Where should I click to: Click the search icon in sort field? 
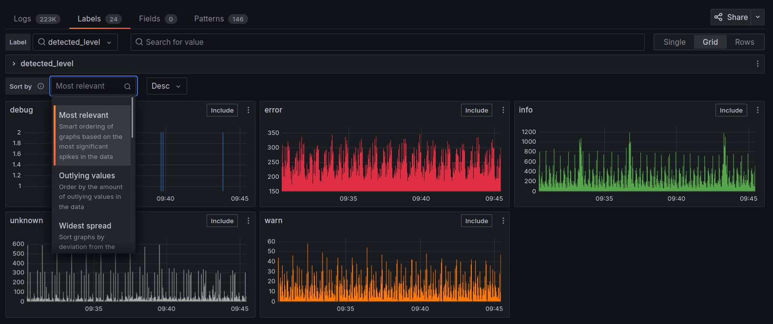tap(127, 86)
